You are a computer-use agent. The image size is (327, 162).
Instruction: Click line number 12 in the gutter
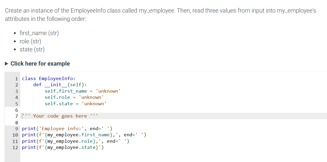coord(15,147)
